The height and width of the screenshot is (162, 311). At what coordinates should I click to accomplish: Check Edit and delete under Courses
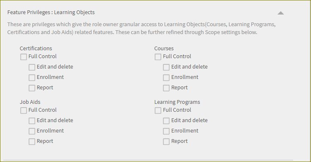point(166,67)
